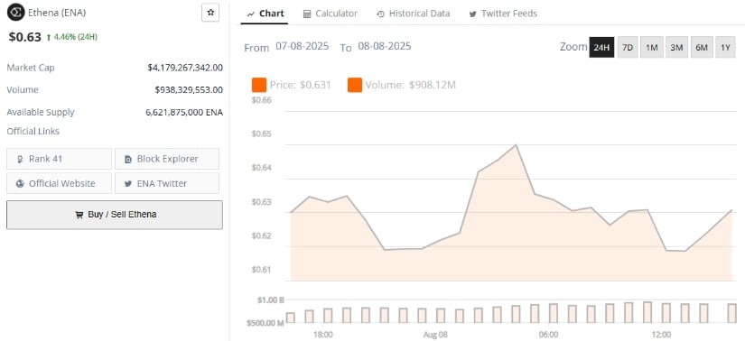This screenshot has height=341, width=745.
Task: Toggle the Price series orange swatch
Action: tap(259, 86)
